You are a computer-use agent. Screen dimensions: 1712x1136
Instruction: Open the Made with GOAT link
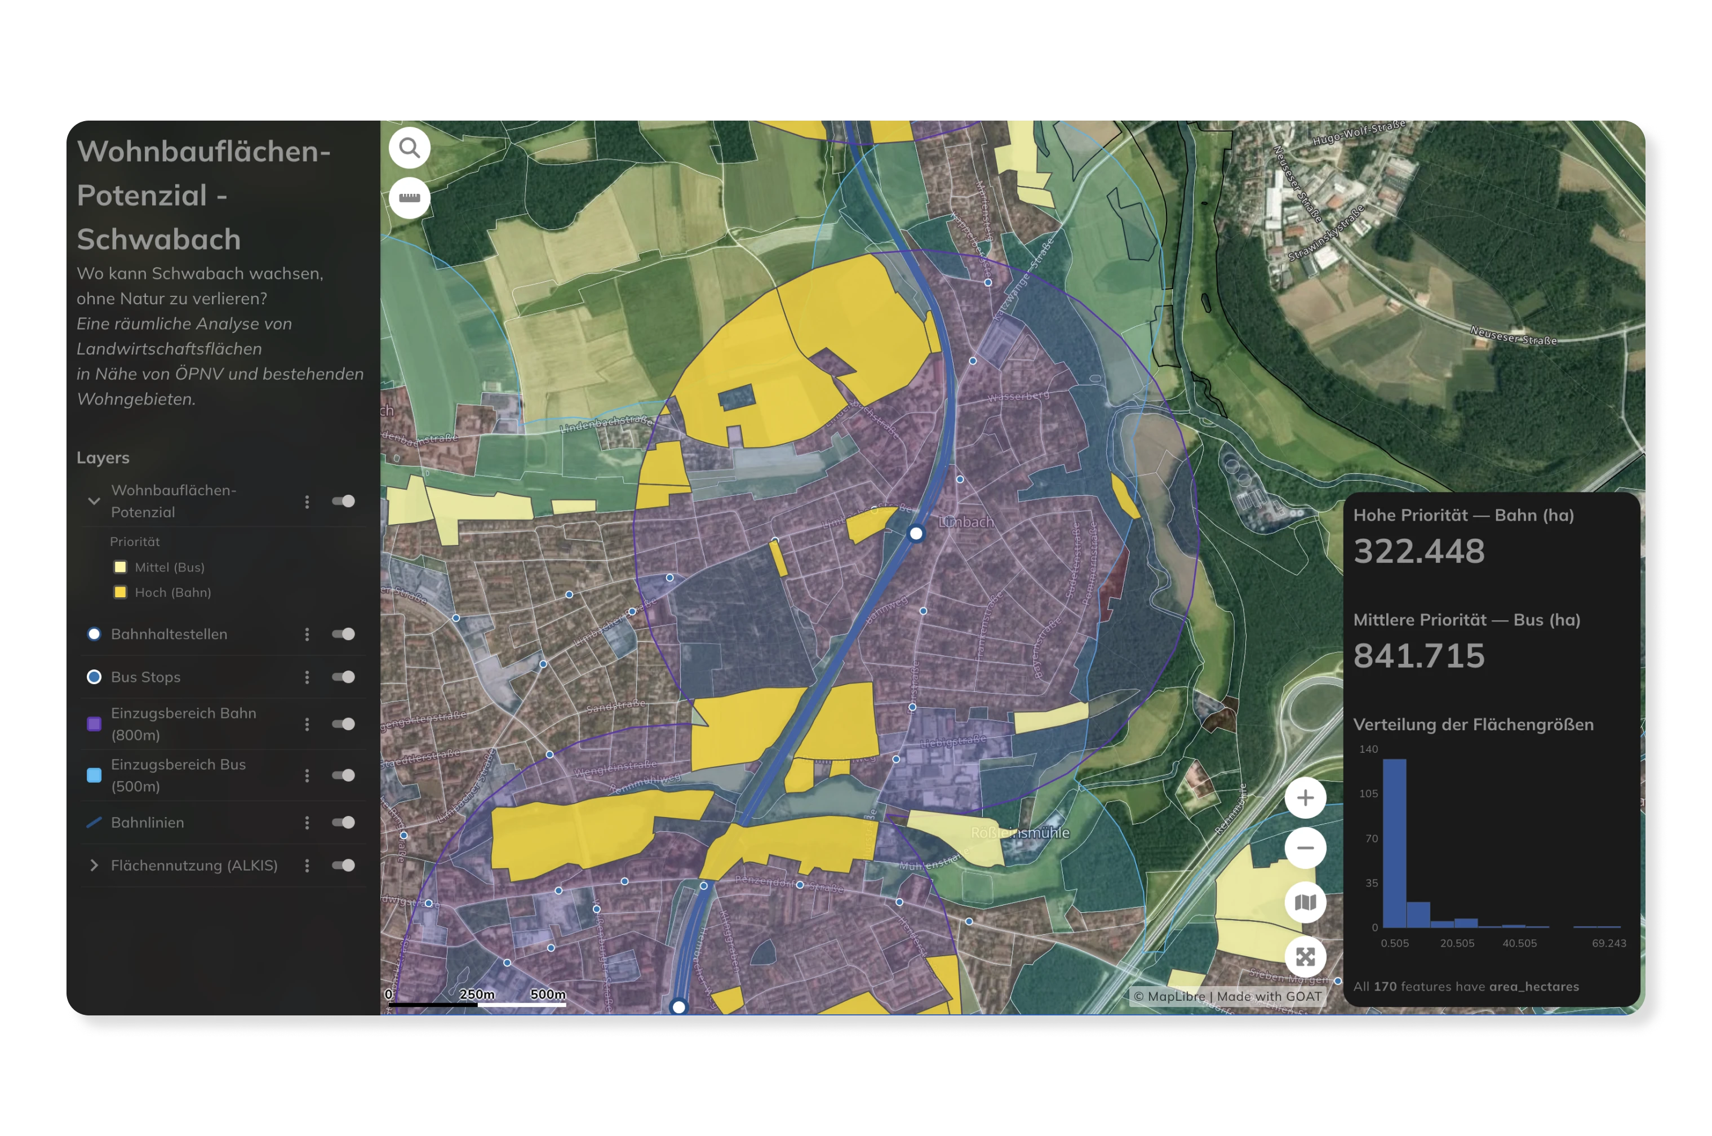1269,997
